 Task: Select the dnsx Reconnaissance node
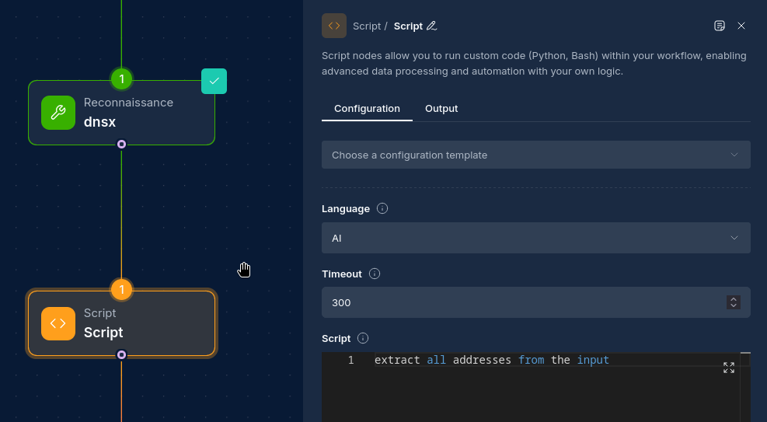tap(121, 113)
